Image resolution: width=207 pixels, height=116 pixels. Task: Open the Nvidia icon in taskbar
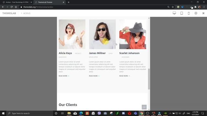point(165,113)
